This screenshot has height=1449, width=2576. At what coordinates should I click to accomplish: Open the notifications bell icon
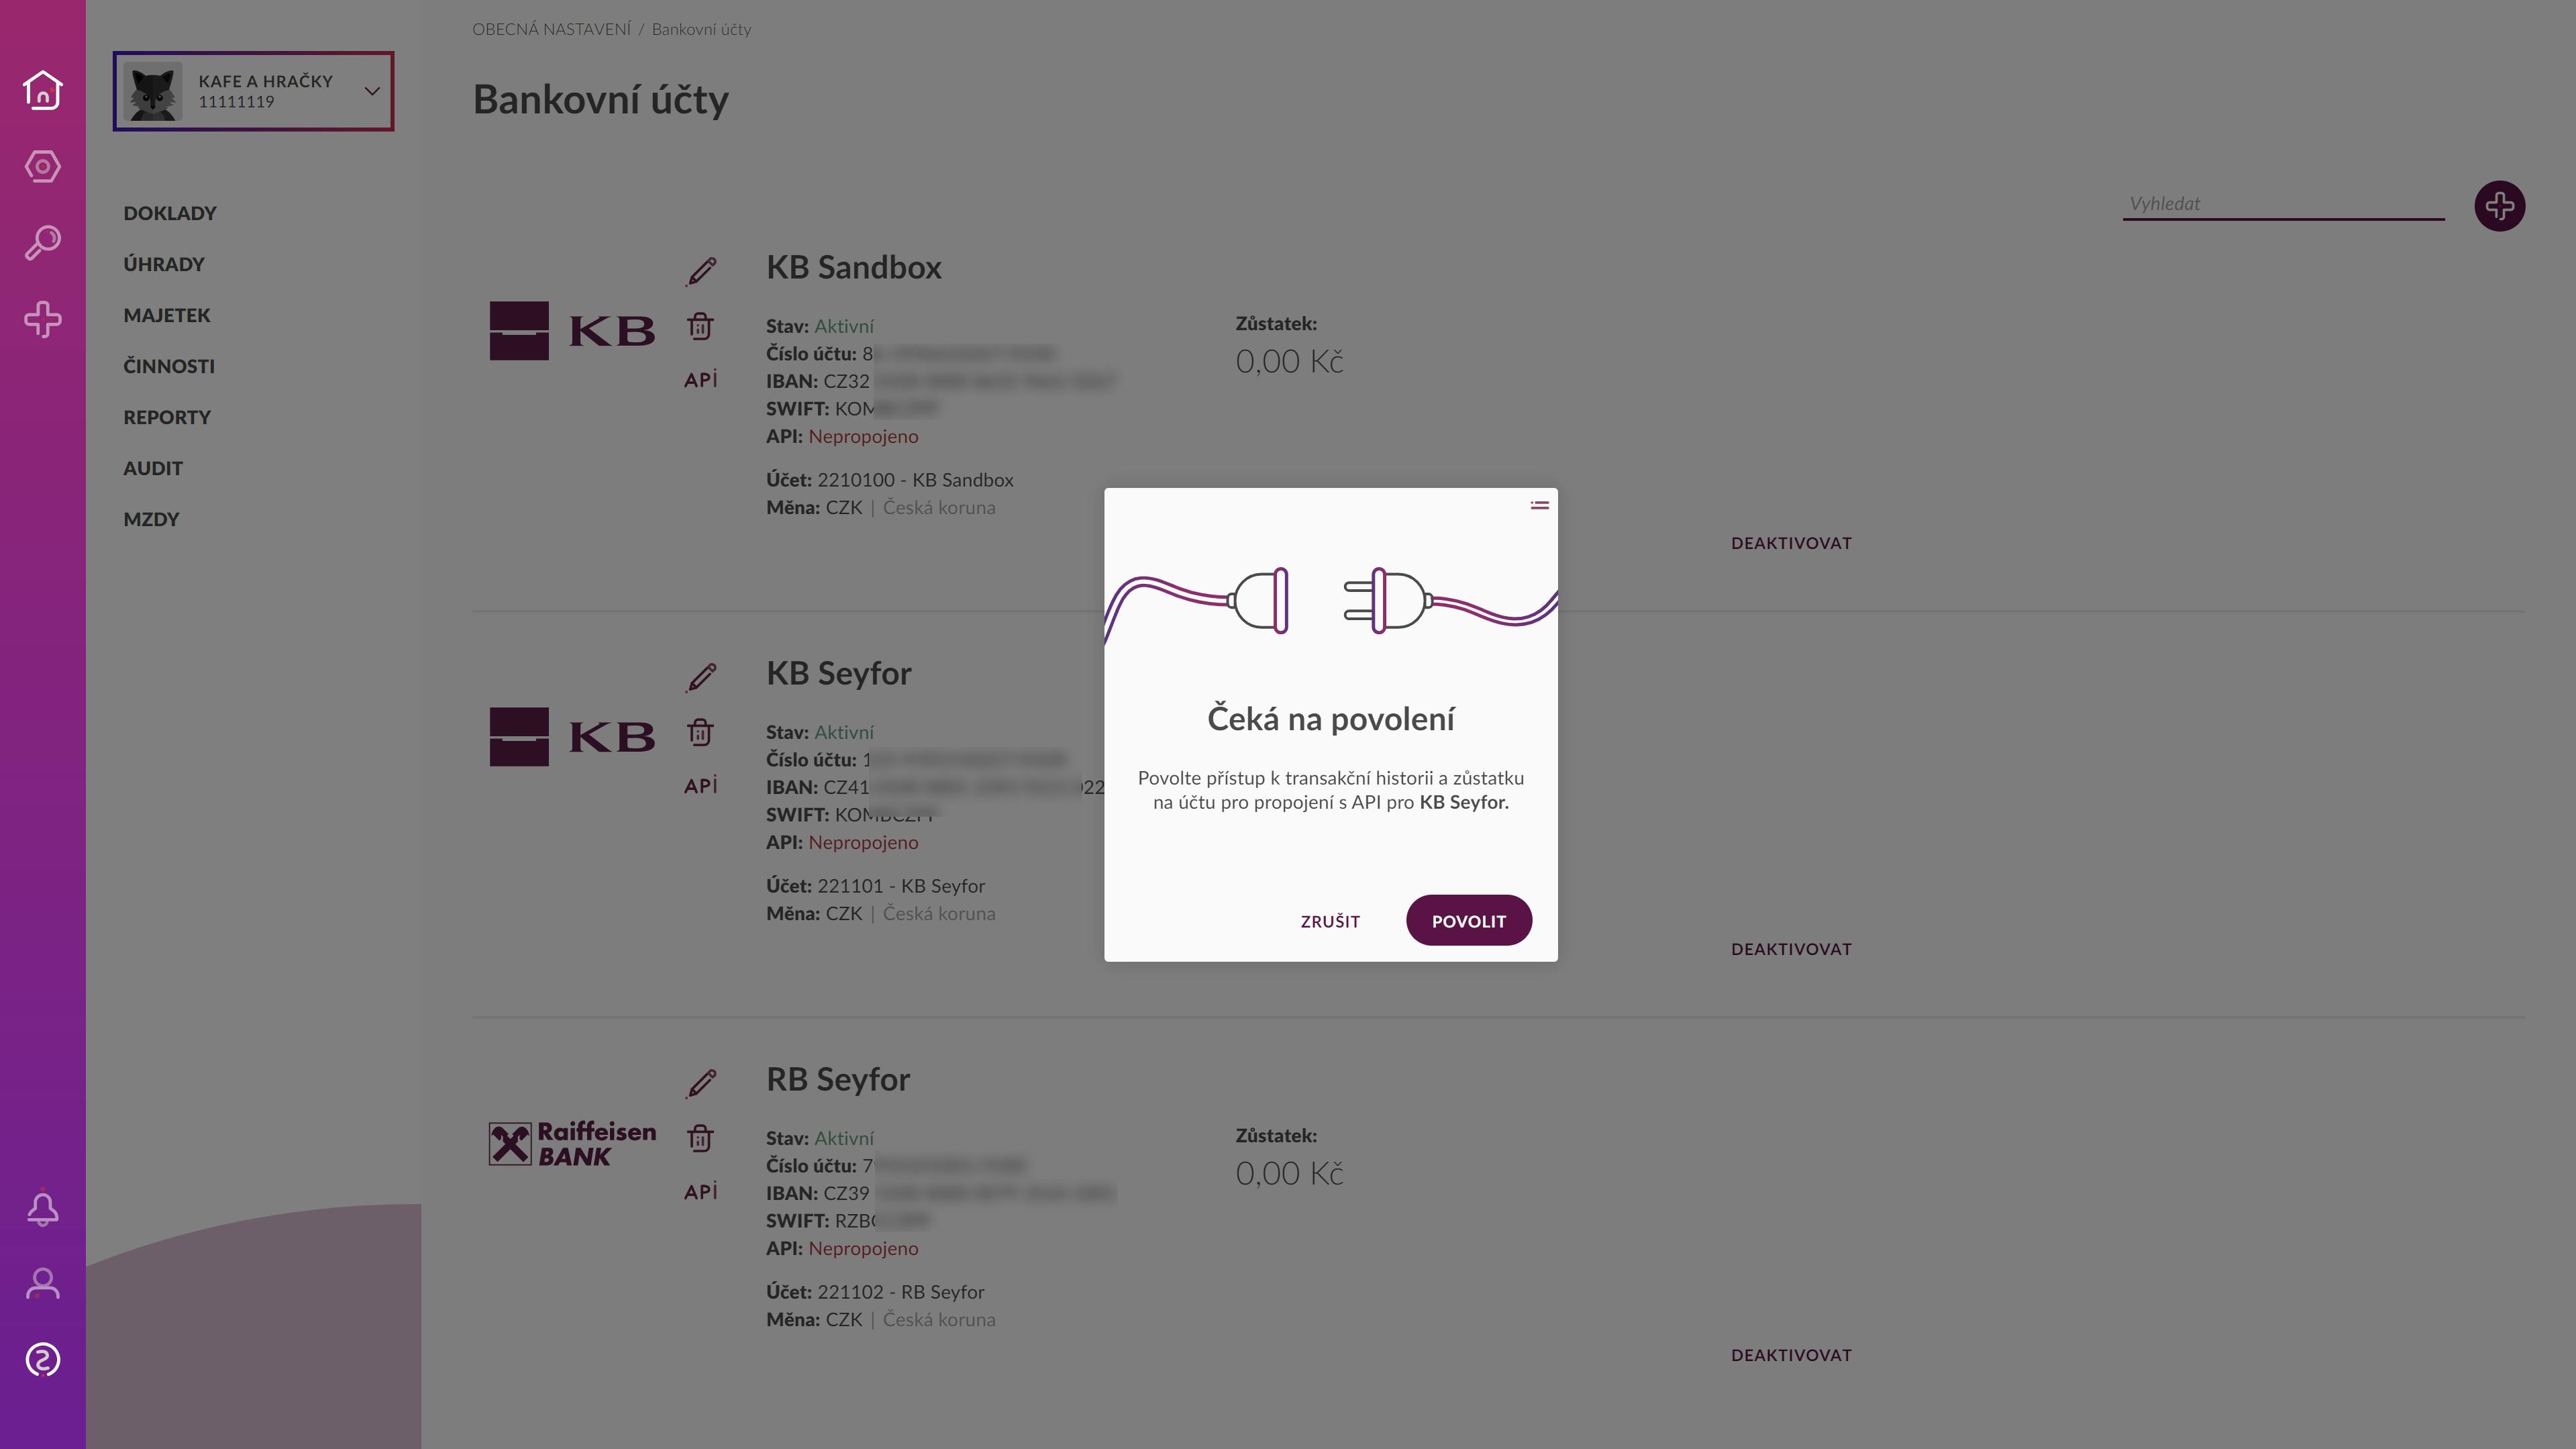[42, 1208]
